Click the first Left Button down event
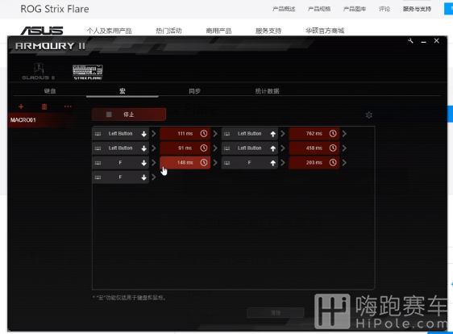 [120, 134]
